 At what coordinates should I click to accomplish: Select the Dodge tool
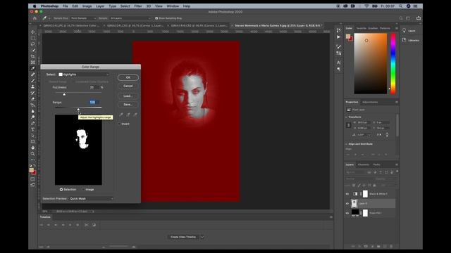33,117
